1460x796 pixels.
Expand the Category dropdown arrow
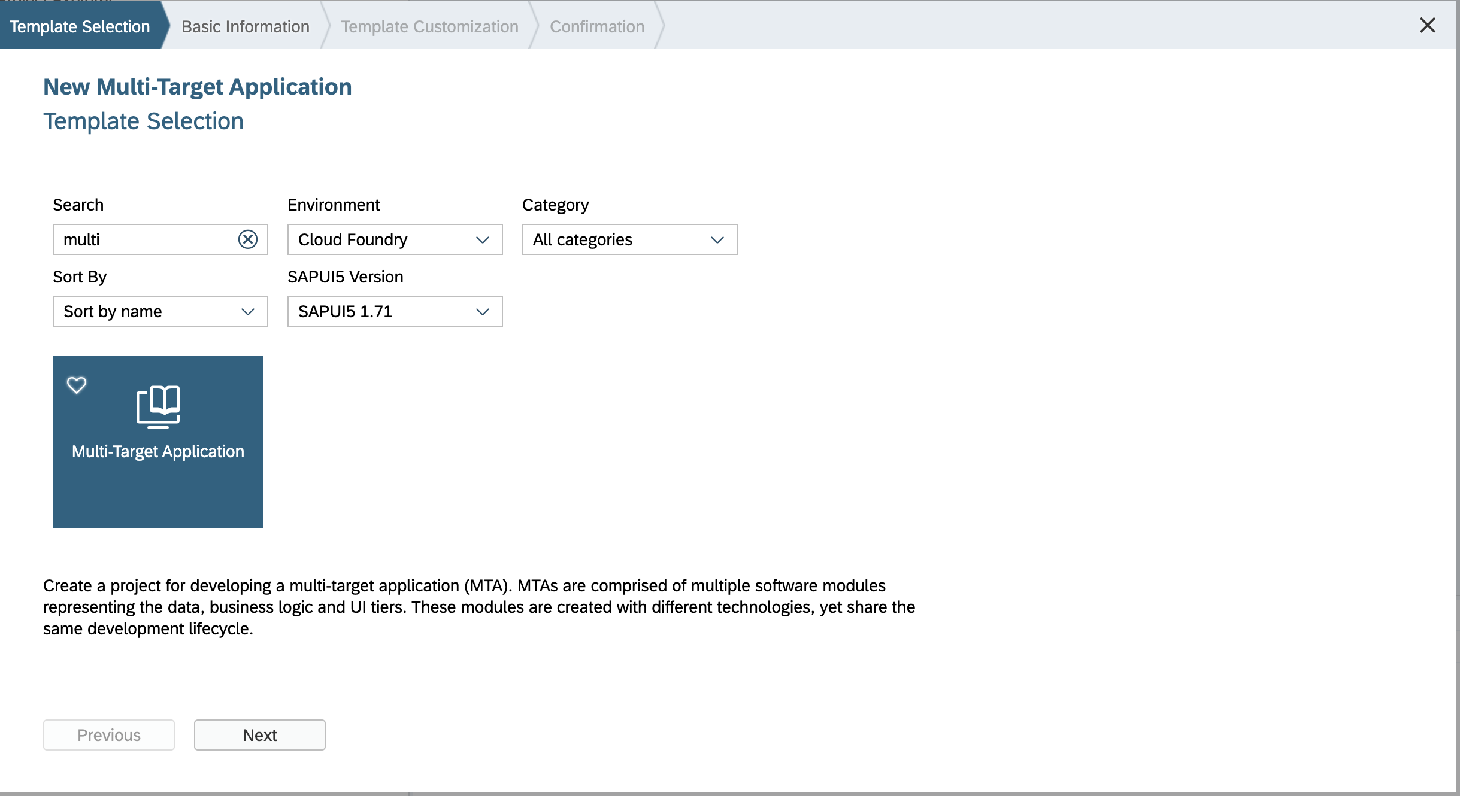click(x=717, y=239)
